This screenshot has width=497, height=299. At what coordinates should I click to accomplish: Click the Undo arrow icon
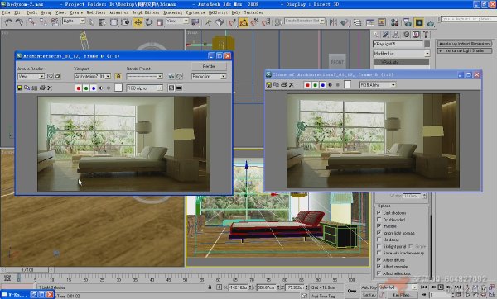[8, 22]
